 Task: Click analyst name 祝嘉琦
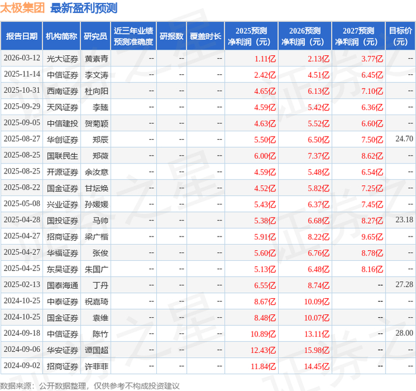(x=96, y=302)
